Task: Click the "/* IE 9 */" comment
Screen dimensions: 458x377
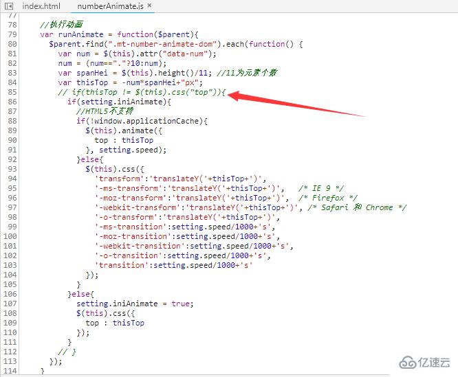Action: 321,188
